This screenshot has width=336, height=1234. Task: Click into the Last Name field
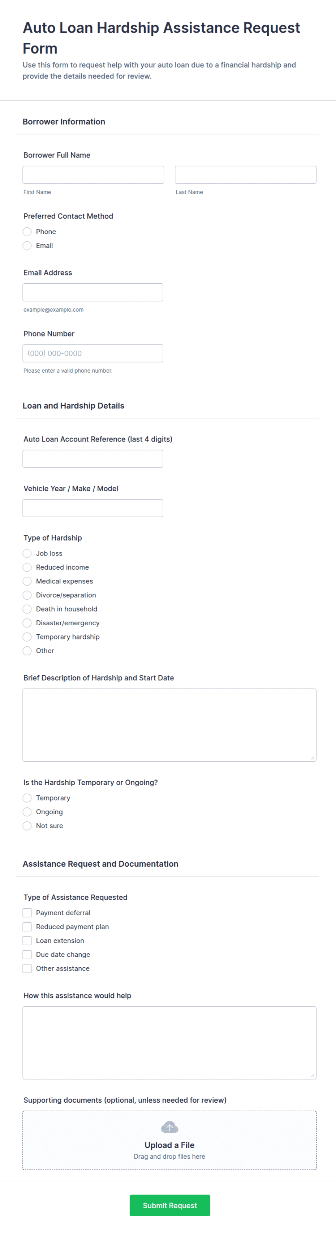coord(246,175)
